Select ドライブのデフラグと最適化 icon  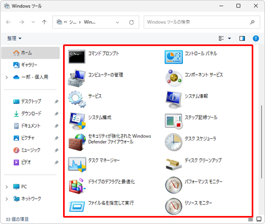[77, 186]
